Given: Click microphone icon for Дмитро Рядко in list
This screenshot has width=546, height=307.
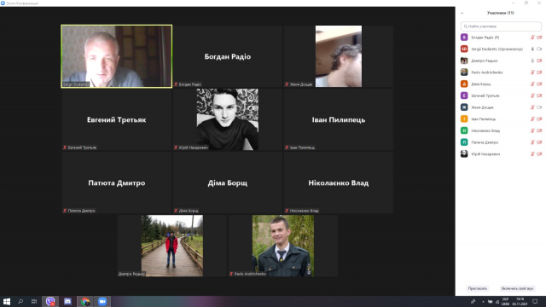Looking at the screenshot, I should coord(532,61).
